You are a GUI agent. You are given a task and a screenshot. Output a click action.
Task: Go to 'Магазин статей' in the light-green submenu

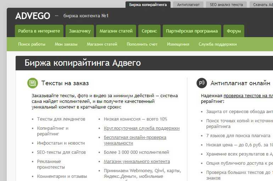coord(102,44)
